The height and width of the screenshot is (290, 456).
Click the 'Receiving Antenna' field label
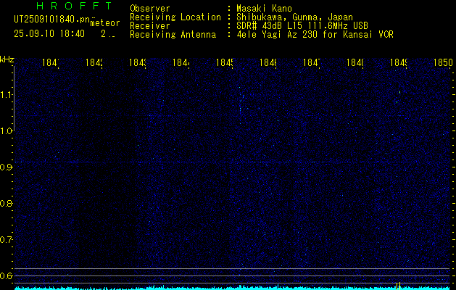coord(173,35)
